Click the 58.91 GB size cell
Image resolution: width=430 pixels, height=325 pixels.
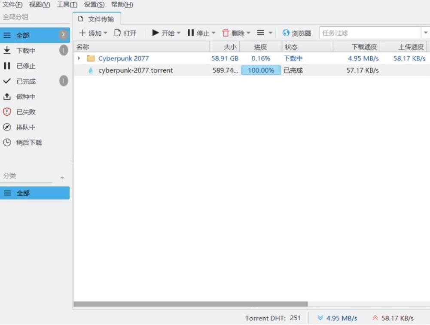pyautogui.click(x=225, y=58)
